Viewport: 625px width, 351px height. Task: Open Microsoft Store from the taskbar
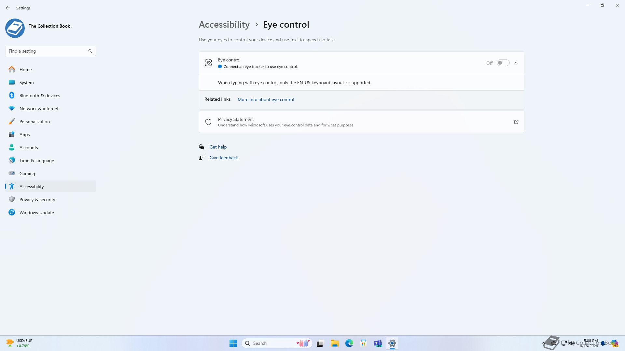click(363, 343)
